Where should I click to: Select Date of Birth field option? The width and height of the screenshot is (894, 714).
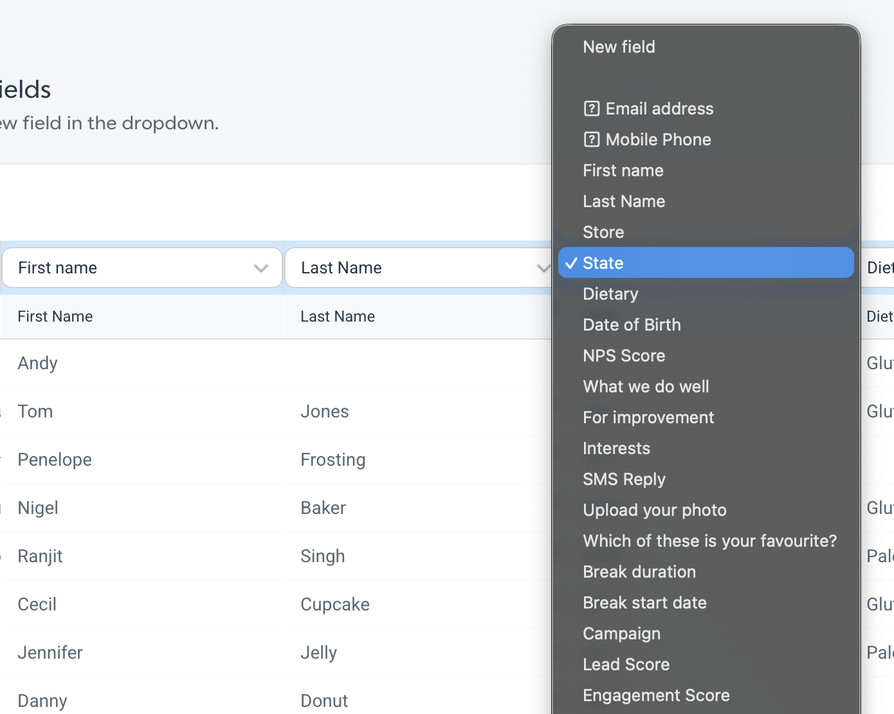tap(706, 325)
